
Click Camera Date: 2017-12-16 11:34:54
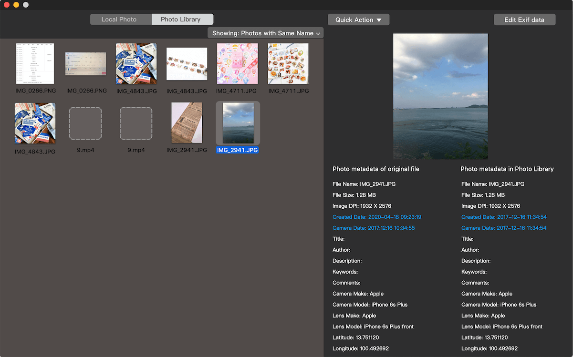click(x=504, y=228)
